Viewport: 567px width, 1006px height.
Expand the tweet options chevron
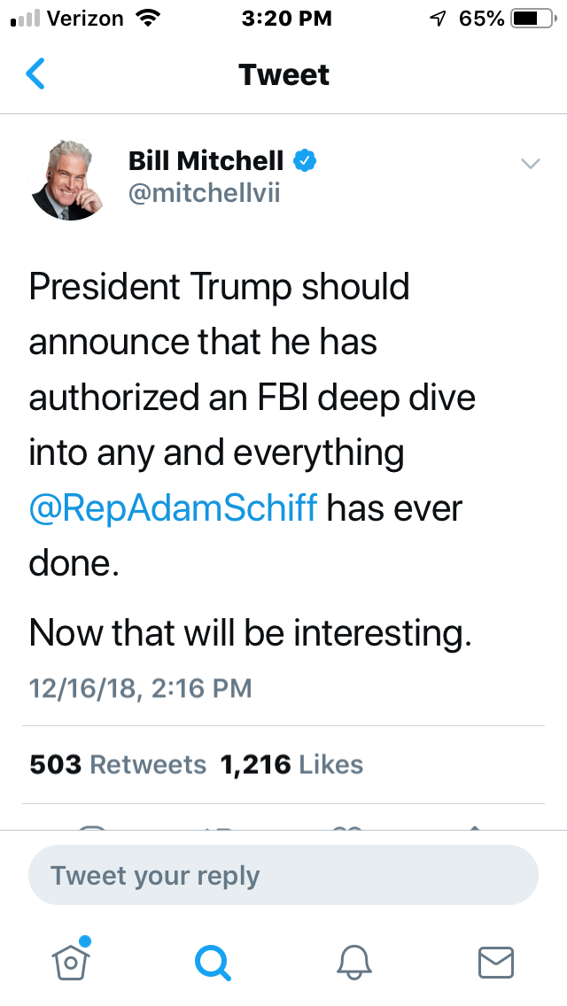pos(530,164)
